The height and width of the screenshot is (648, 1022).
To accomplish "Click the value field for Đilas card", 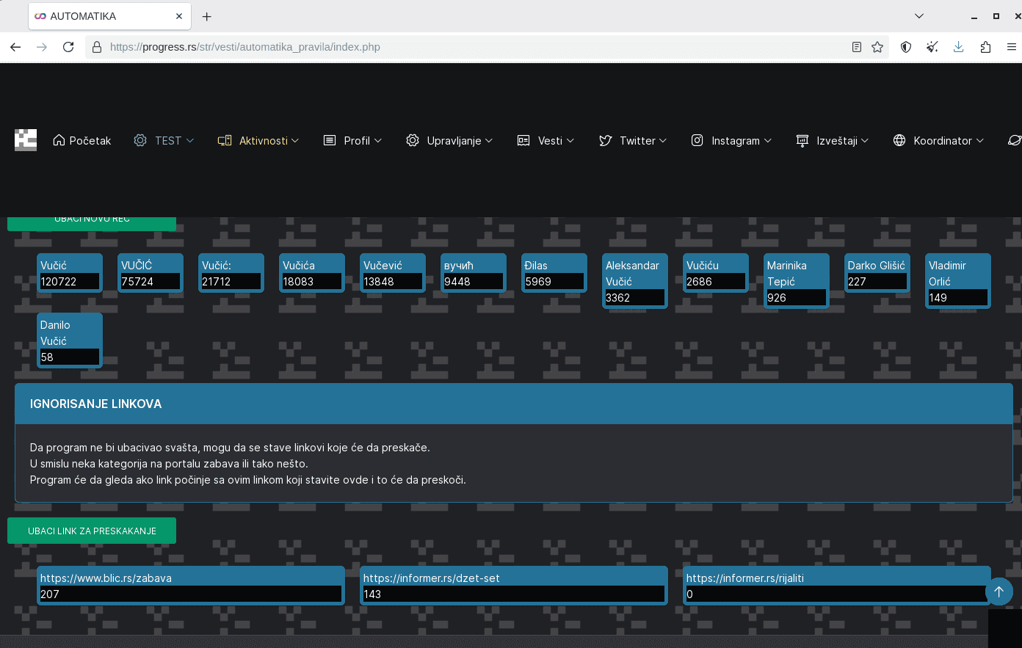I will [x=554, y=281].
